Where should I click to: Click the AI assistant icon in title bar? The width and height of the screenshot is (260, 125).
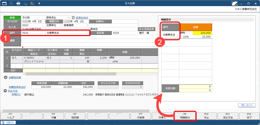(x=235, y=3)
